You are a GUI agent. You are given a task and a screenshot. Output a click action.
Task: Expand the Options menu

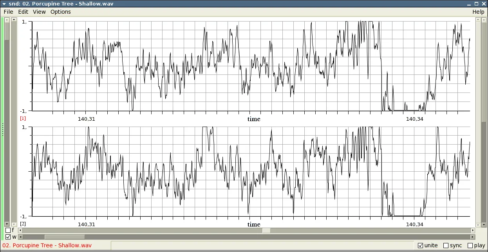(61, 12)
